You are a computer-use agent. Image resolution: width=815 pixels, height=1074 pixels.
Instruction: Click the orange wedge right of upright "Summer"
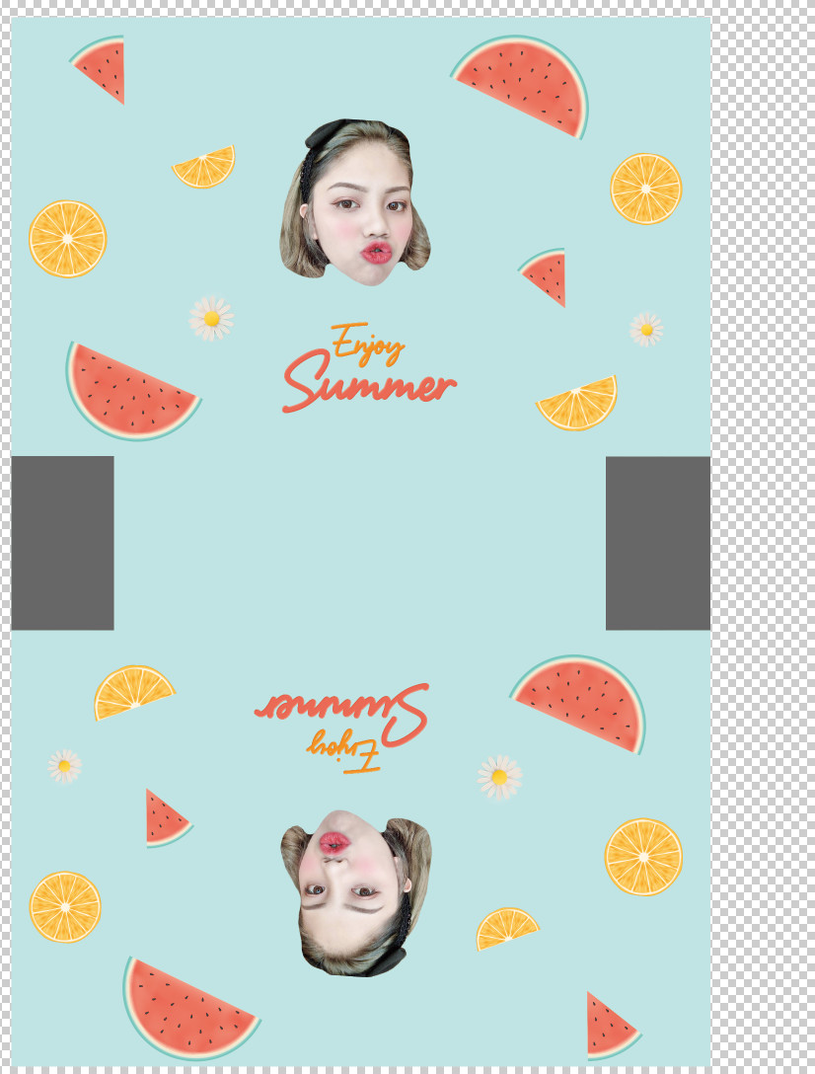582,403
